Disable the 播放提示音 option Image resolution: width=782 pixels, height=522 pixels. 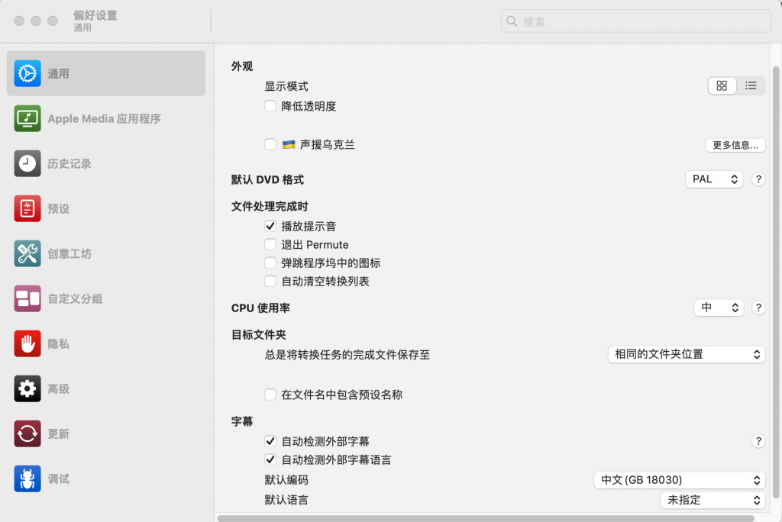click(270, 226)
